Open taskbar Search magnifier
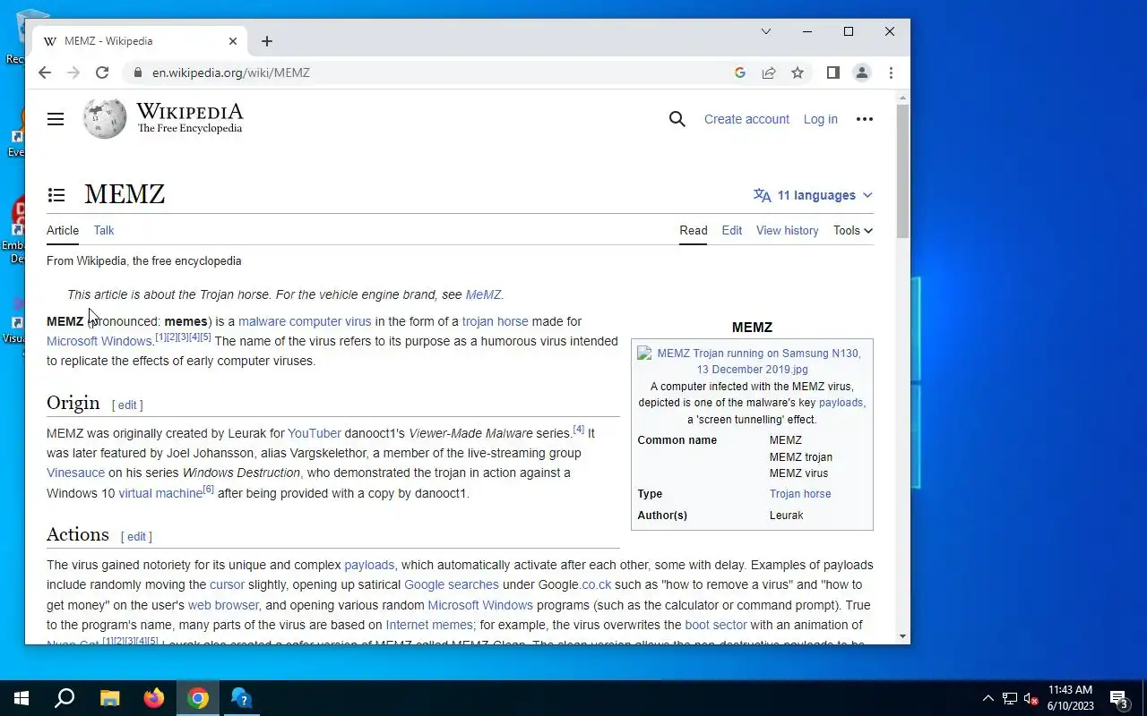 pos(65,698)
